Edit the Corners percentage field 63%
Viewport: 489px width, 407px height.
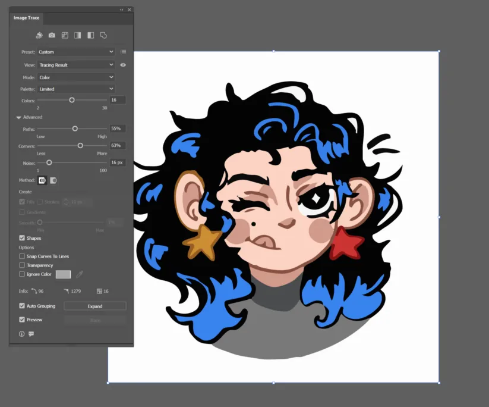click(x=118, y=145)
